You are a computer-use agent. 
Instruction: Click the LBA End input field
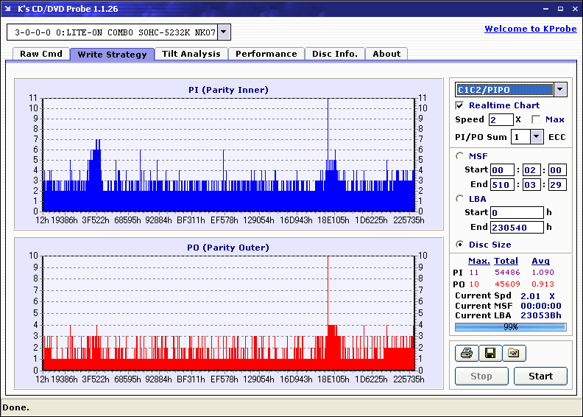(516, 227)
